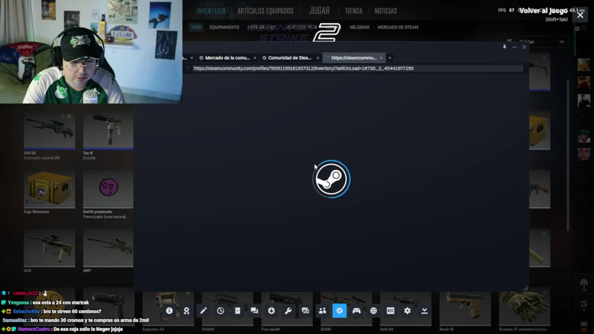This screenshot has width=594, height=334.
Task: Open guides book icon in overlay toolbar
Action: coord(237,311)
